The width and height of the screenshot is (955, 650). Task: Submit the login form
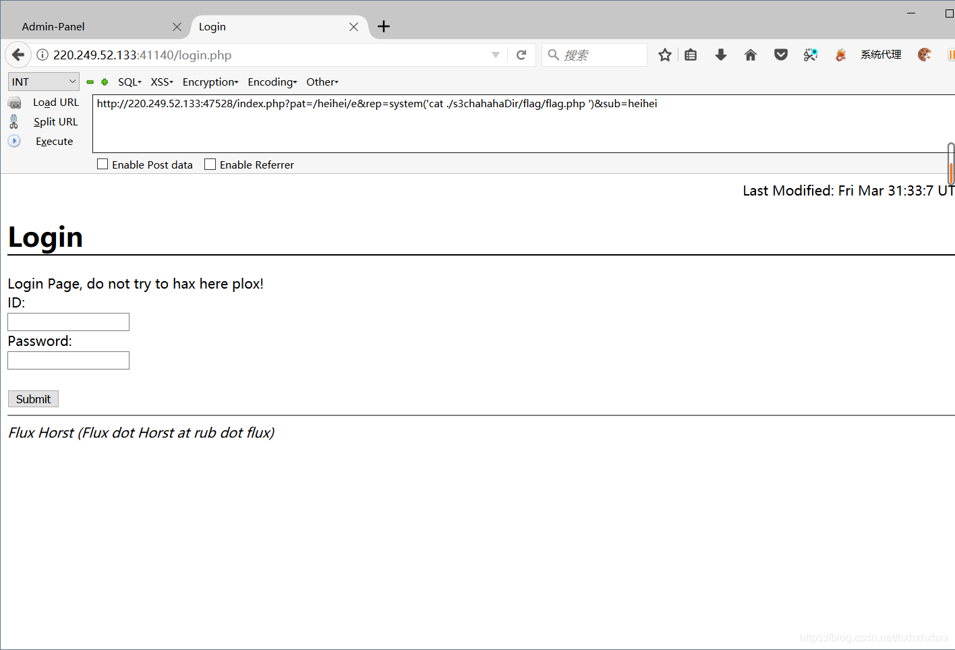pyautogui.click(x=33, y=399)
